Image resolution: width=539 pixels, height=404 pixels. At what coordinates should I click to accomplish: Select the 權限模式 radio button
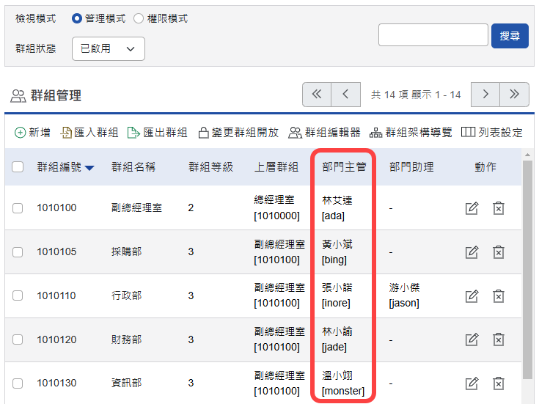[x=139, y=19]
